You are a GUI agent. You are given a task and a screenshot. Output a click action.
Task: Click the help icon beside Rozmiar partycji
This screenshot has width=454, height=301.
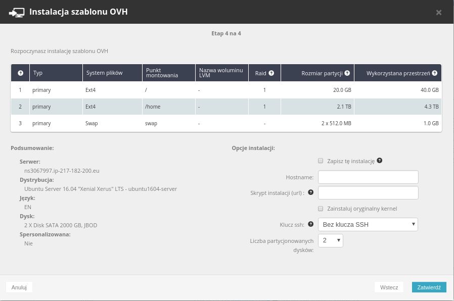tap(347, 73)
